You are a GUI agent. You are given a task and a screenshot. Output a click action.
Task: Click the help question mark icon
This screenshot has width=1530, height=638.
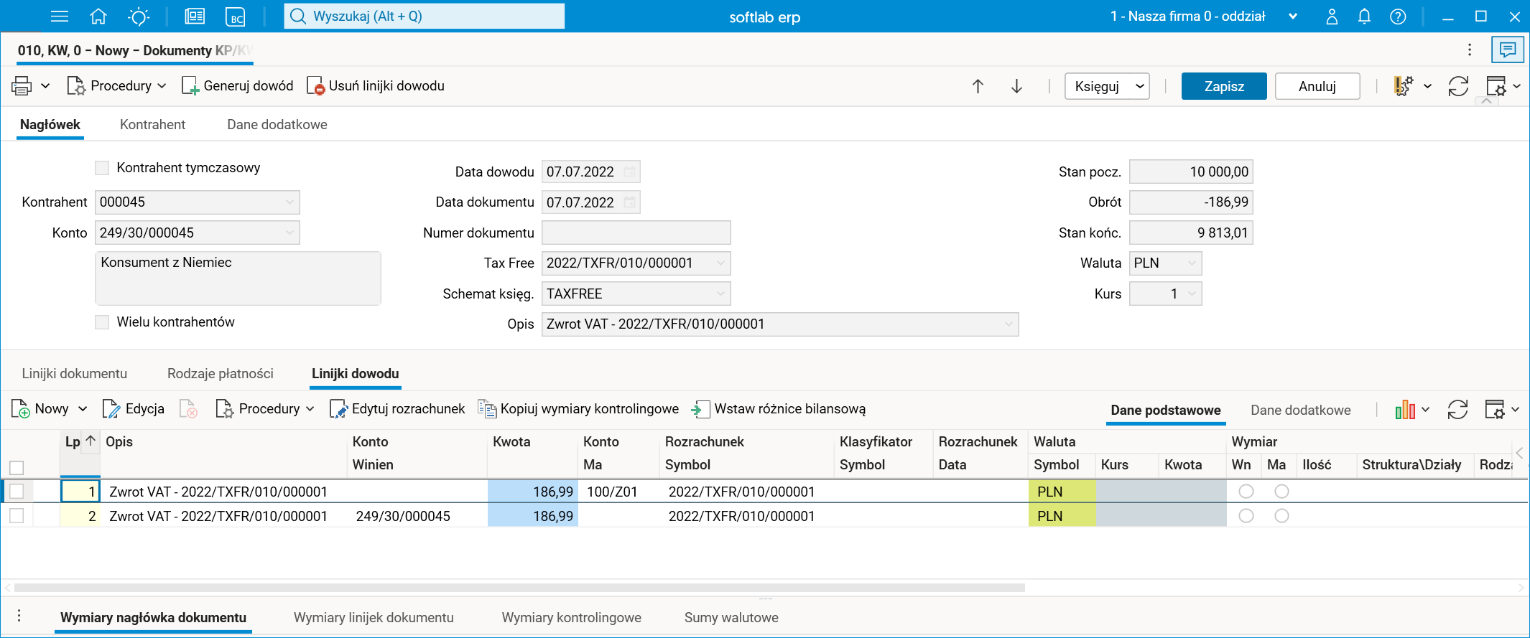pyautogui.click(x=1397, y=17)
